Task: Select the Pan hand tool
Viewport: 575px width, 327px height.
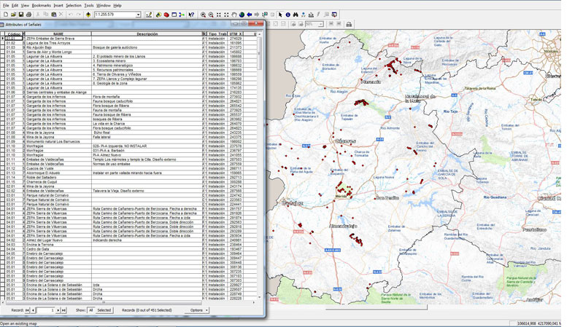Action: click(x=234, y=15)
